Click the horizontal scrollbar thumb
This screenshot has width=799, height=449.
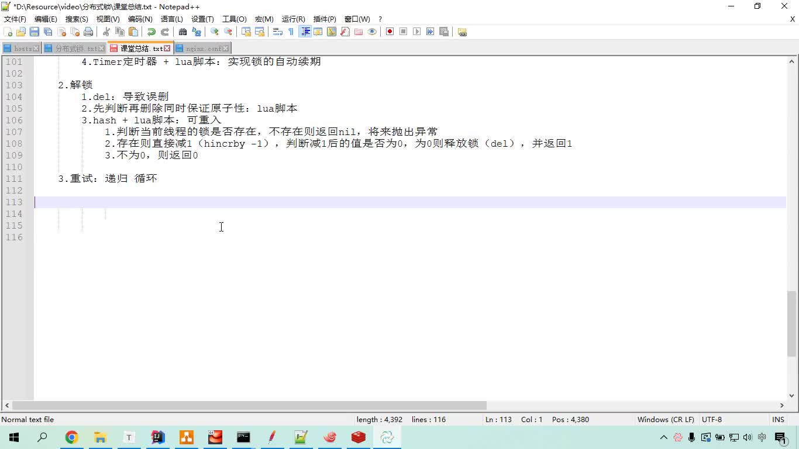(x=249, y=405)
